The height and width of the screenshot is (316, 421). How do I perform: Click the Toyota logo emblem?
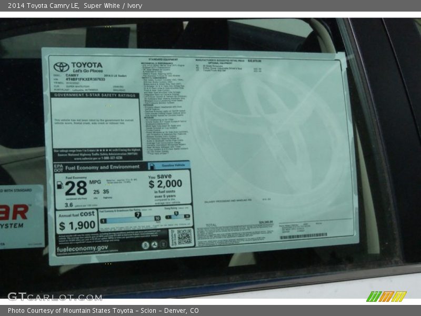pyautogui.click(x=61, y=67)
